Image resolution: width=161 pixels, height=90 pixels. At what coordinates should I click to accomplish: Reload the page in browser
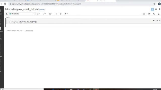[x=5, y=4]
